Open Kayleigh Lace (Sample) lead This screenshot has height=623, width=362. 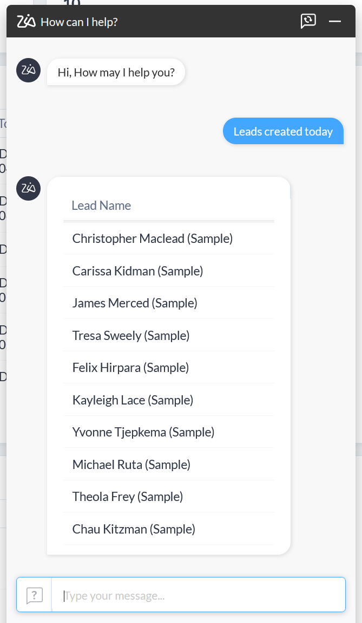click(133, 400)
